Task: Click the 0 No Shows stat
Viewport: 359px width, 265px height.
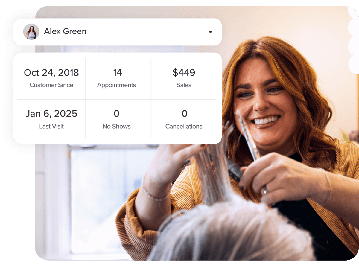Action: tap(117, 119)
